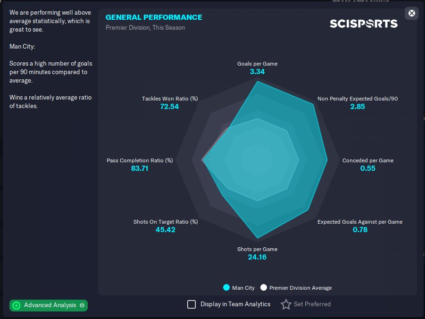Select Shots per Game value 24.16
This screenshot has height=319, width=425.
pyautogui.click(x=257, y=257)
